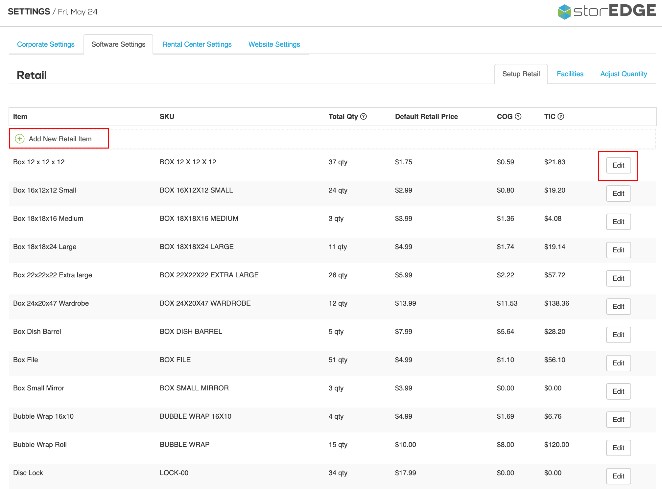Select the Box 12 x 12 x 12 item name

point(39,162)
